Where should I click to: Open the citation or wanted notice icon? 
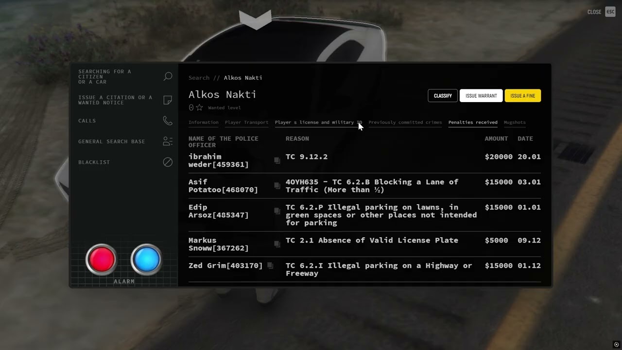click(x=168, y=100)
